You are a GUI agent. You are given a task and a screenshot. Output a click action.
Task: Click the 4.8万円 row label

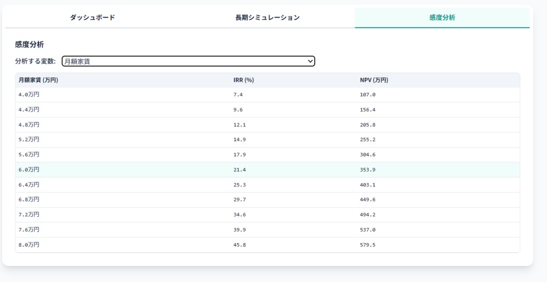tap(29, 124)
